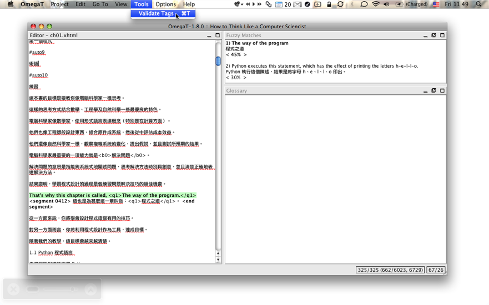
Task: Maximize the Fuzzy Matches pane
Action: (442, 35)
